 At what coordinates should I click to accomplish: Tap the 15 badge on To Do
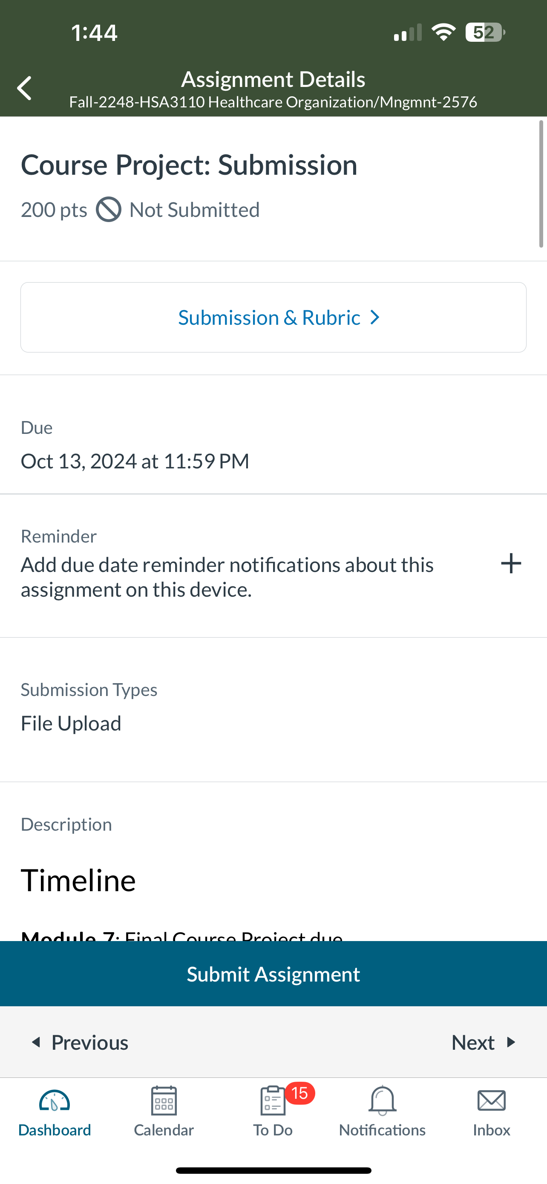300,1093
